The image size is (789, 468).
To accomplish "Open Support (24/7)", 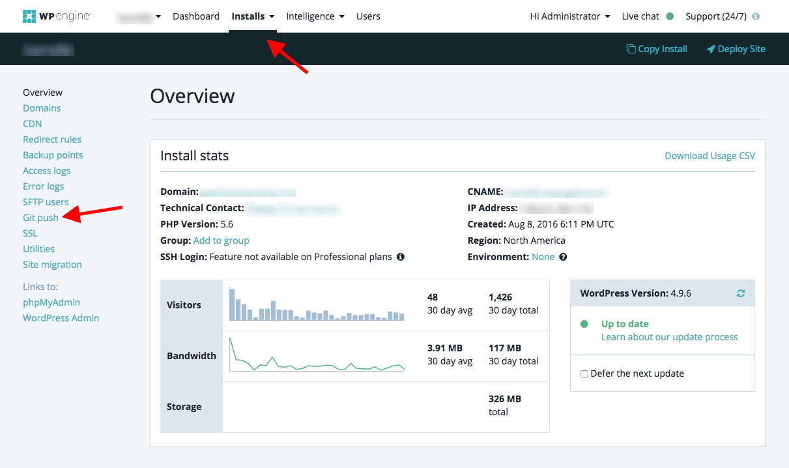I will point(716,16).
